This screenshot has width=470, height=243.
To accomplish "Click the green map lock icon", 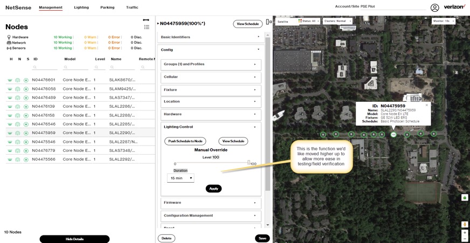I will (465, 197).
